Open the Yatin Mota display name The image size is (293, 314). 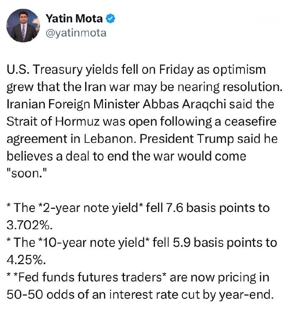point(74,18)
